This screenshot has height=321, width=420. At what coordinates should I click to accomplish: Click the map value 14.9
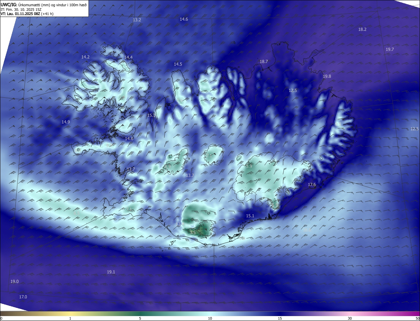[x=66, y=122]
